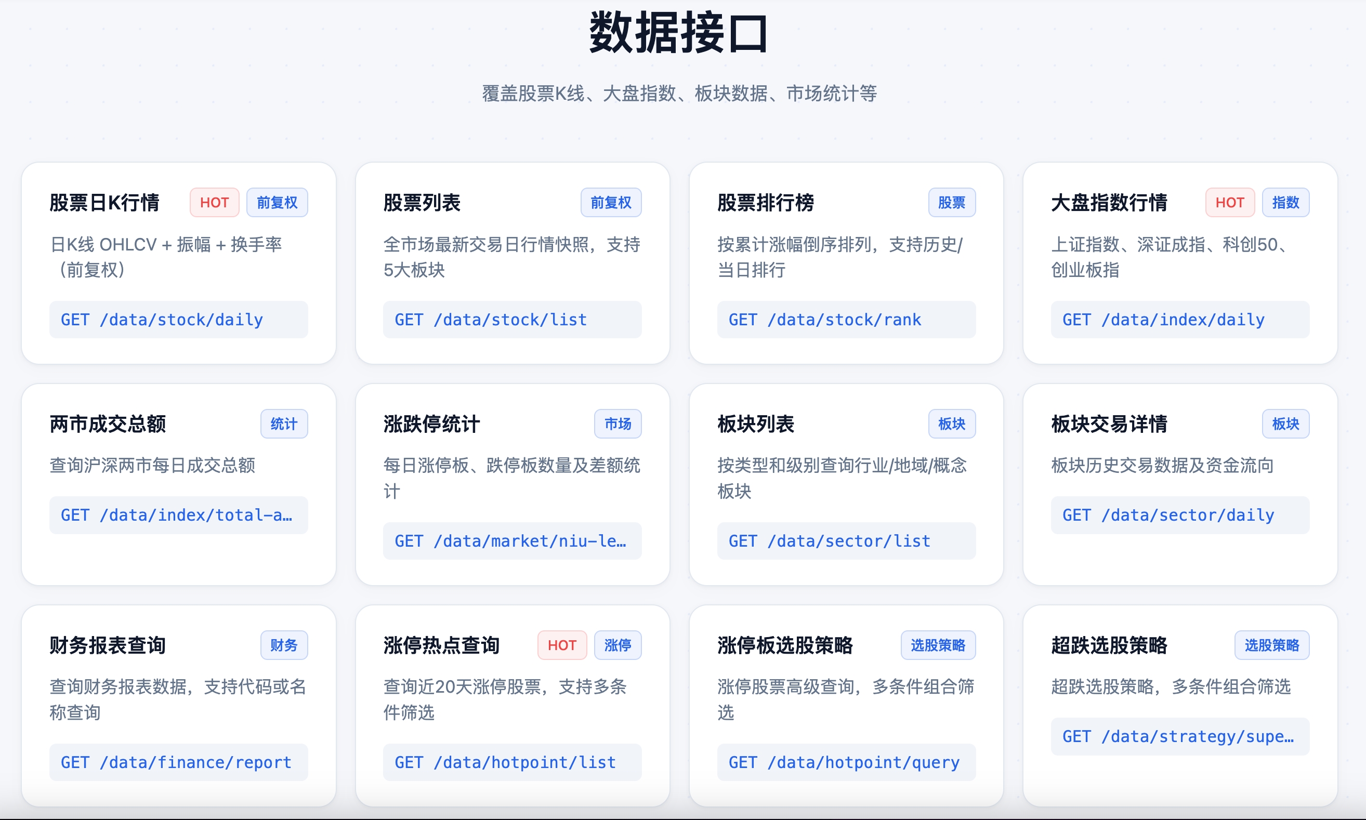Image resolution: width=1366 pixels, height=820 pixels.
Task: Click the HOT badge on 股票日K行情
Action: 214,203
